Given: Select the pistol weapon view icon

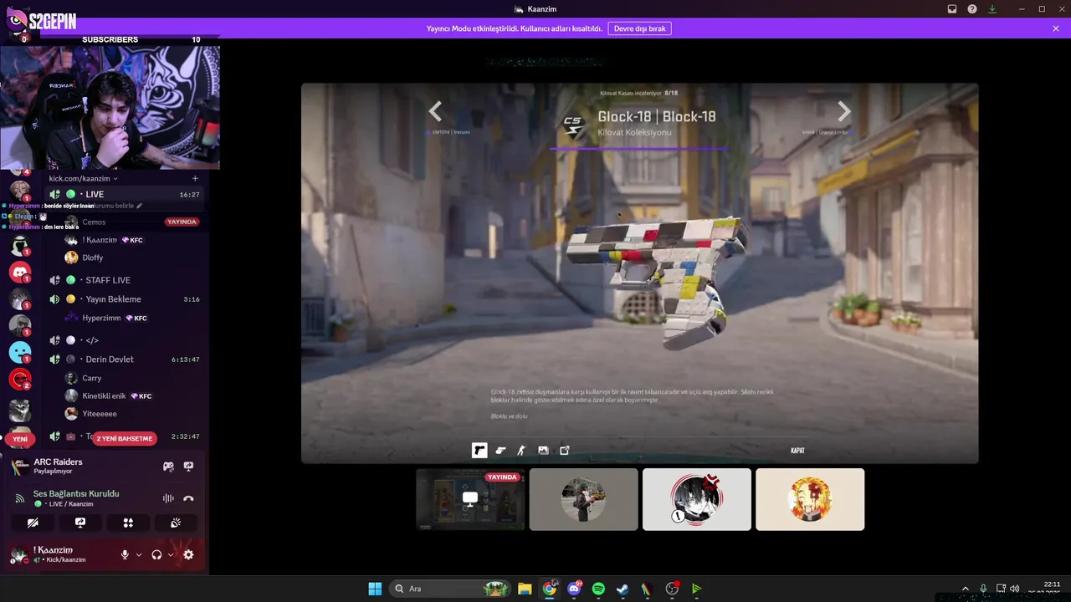Looking at the screenshot, I should click(x=479, y=451).
